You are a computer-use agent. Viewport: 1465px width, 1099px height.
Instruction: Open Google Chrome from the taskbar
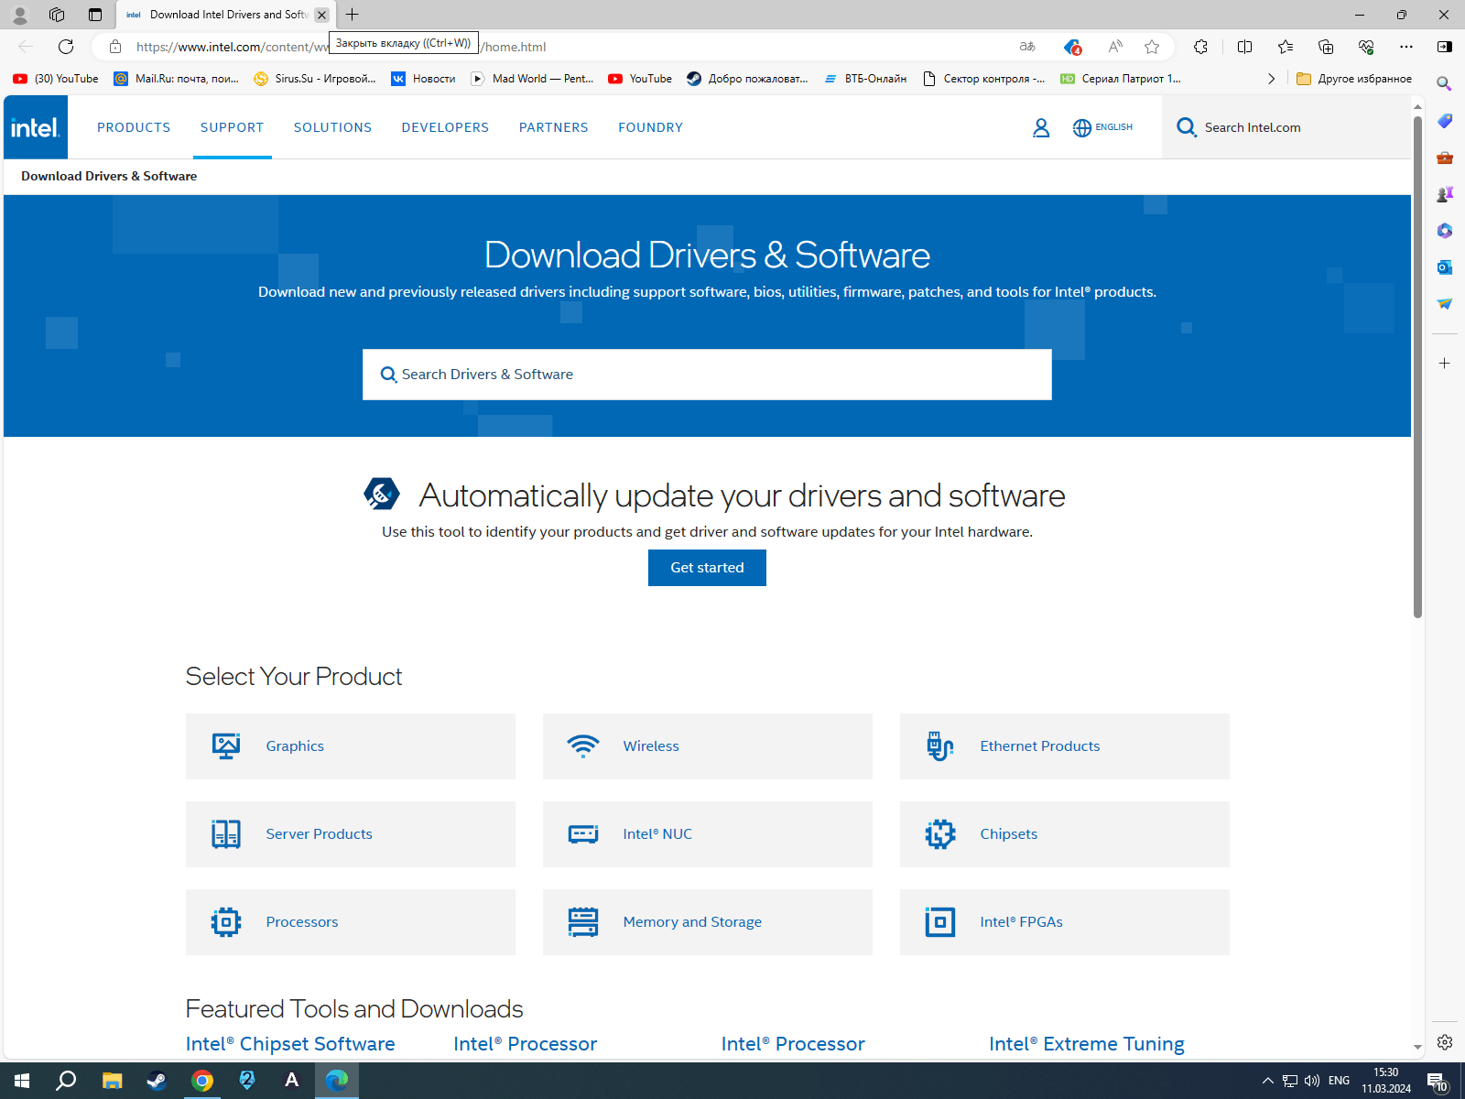pyautogui.click(x=202, y=1081)
